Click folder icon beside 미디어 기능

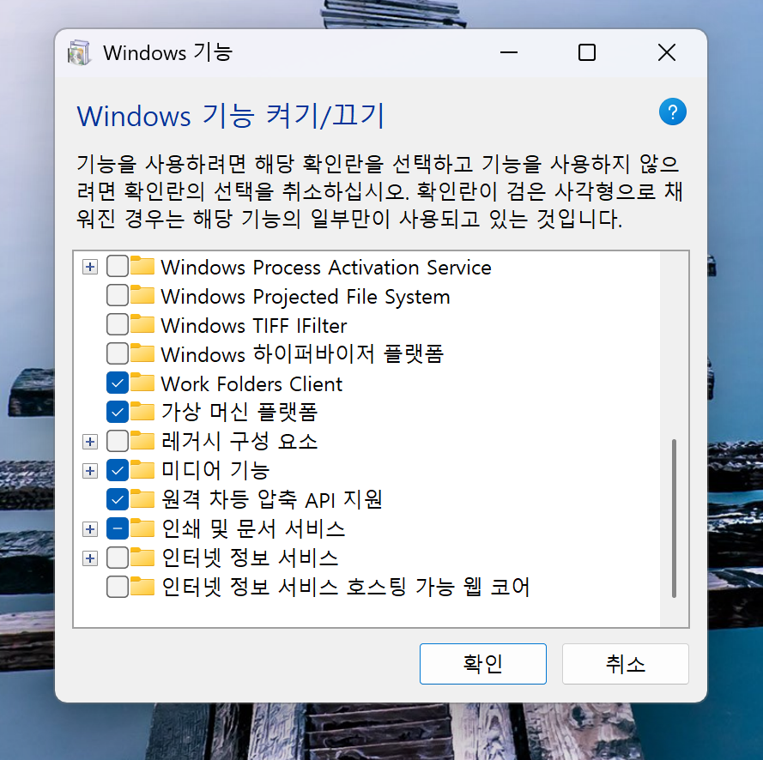coord(142,470)
